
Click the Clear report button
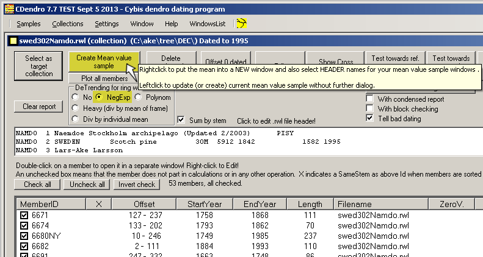point(38,107)
